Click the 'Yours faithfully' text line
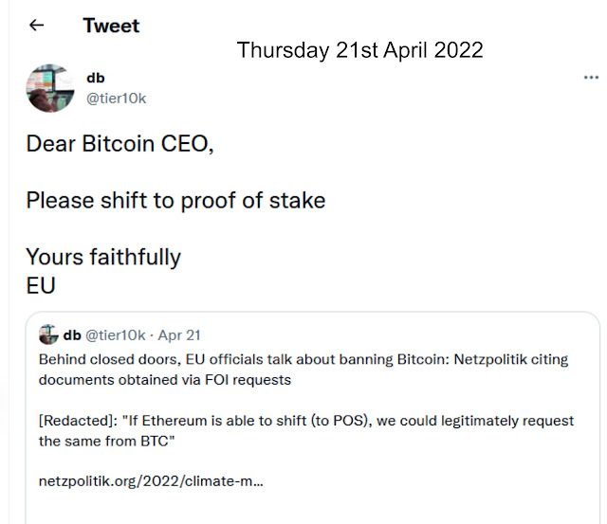Image resolution: width=607 pixels, height=524 pixels. (103, 257)
